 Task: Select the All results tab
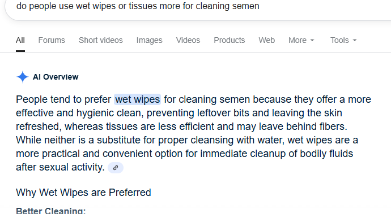[x=20, y=40]
